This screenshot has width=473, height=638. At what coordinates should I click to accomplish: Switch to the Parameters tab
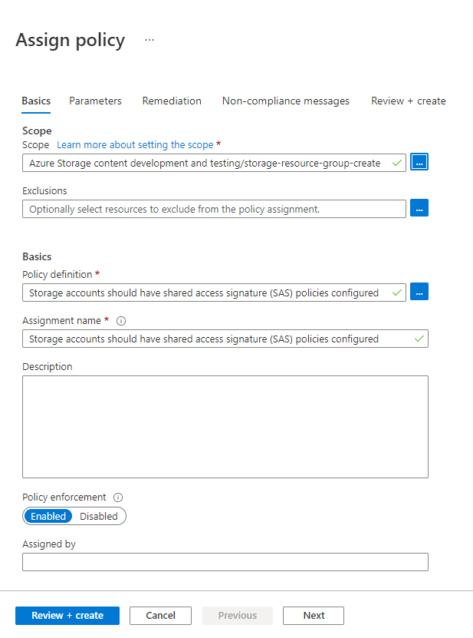pyautogui.click(x=95, y=101)
